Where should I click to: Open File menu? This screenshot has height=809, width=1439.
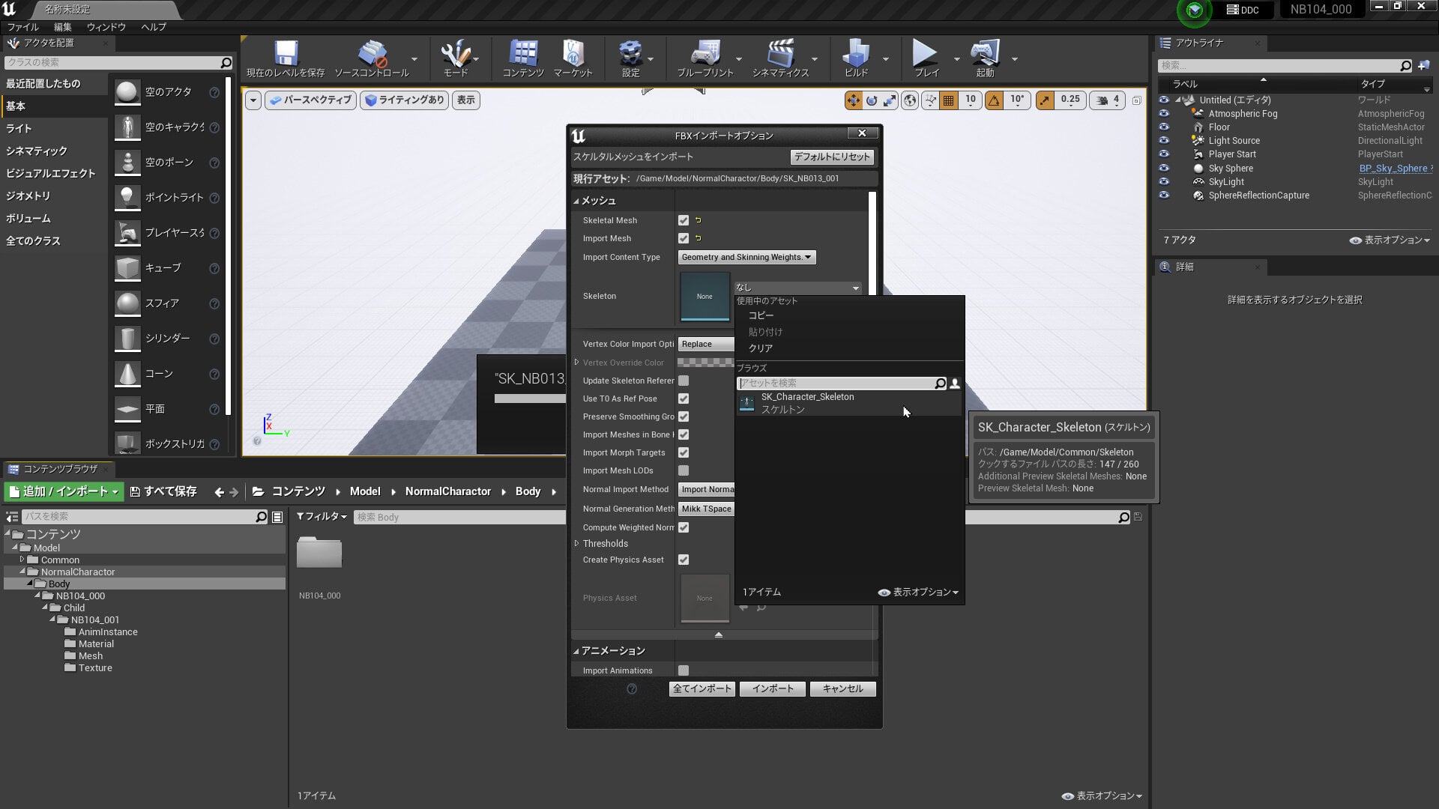(x=22, y=27)
